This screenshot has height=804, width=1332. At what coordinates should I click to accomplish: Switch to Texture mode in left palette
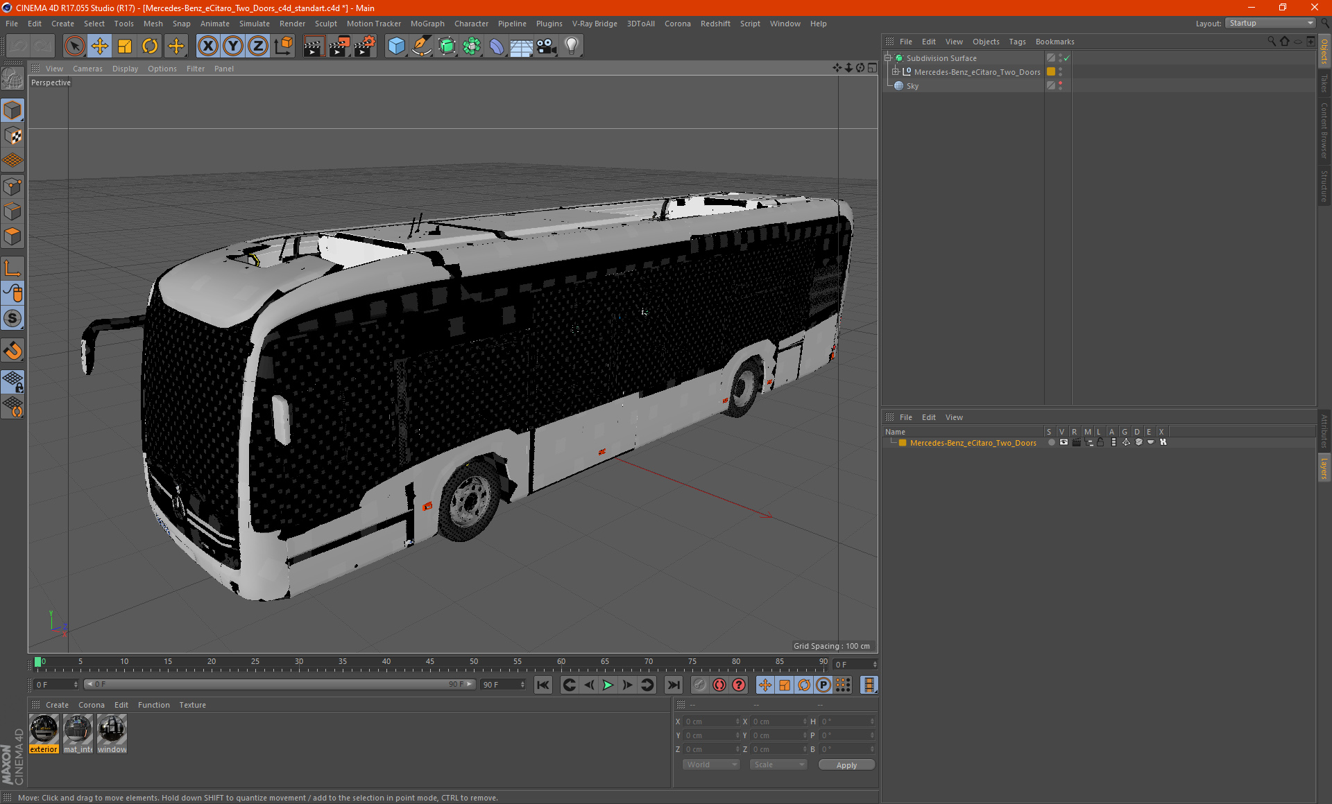click(12, 135)
